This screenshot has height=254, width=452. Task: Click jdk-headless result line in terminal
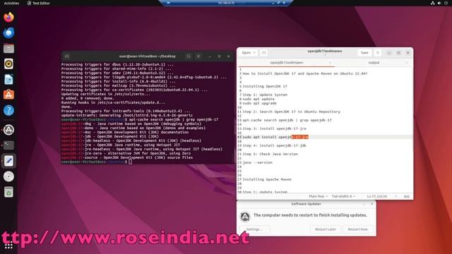[x=131, y=141]
